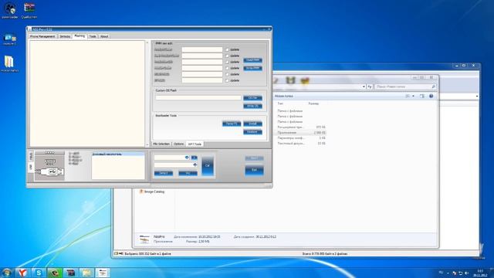
Task: Click the Info button next to Detect
Action: [x=188, y=173]
